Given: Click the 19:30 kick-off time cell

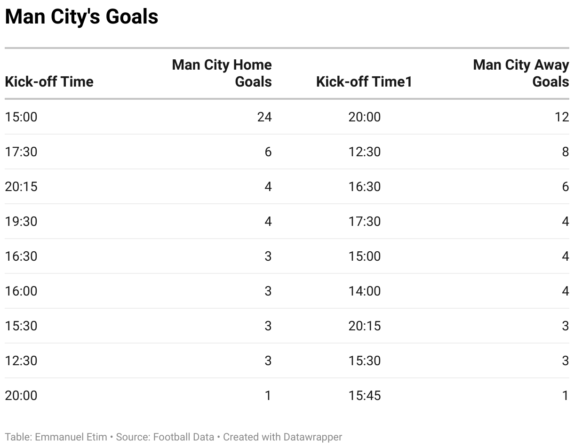Looking at the screenshot, I should point(21,221).
